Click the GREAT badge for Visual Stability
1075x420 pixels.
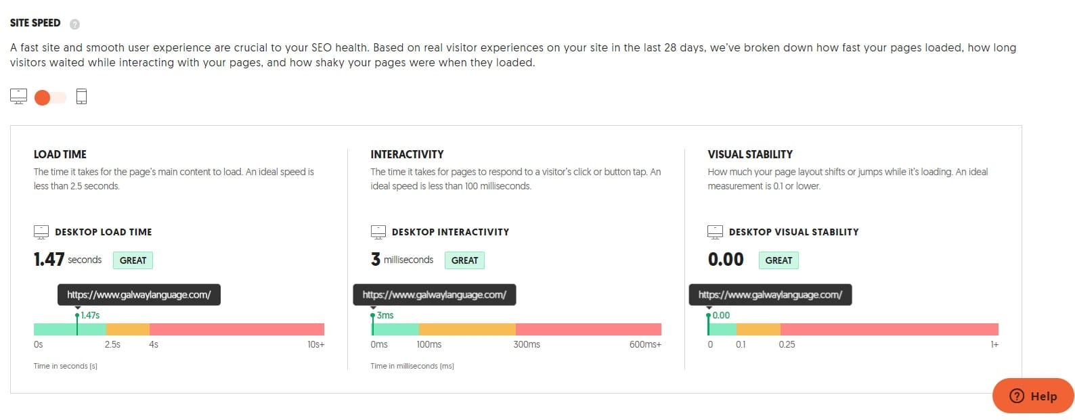point(778,260)
